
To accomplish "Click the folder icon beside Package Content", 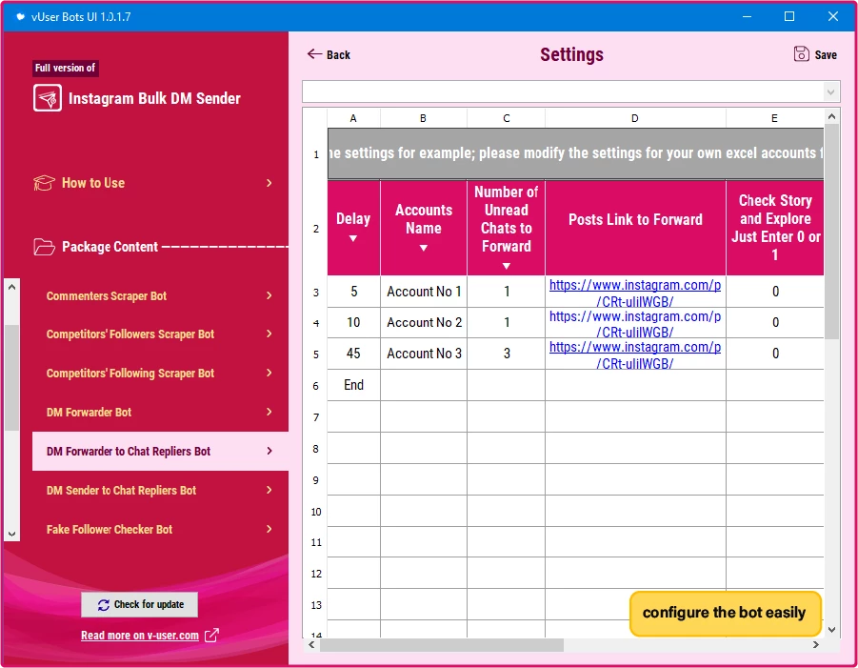I will tap(44, 247).
